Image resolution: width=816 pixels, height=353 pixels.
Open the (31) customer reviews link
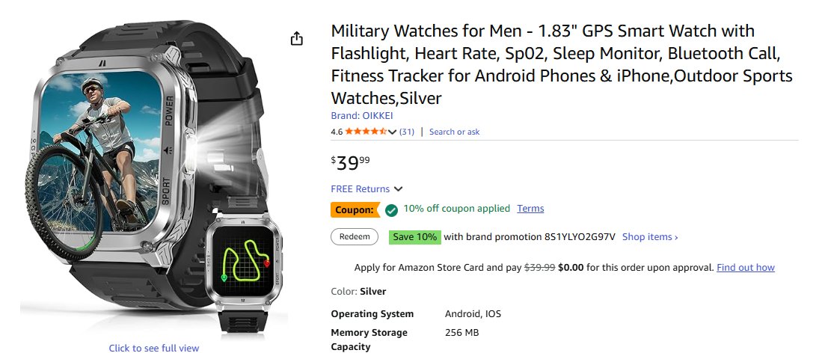(x=407, y=132)
